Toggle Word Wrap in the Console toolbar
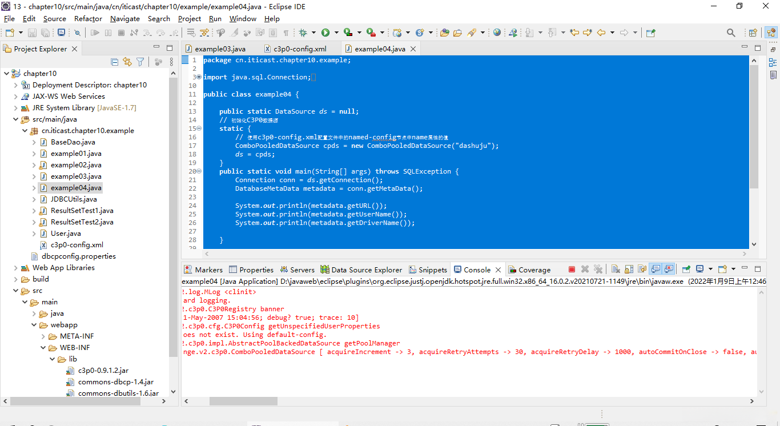Viewport: 780px width, 426px height. [642, 270]
